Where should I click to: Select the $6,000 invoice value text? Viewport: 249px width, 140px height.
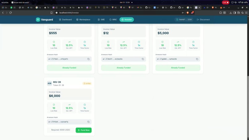tap(54, 96)
